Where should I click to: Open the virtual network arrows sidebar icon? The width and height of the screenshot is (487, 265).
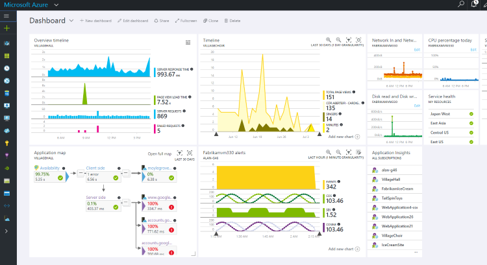click(6, 206)
